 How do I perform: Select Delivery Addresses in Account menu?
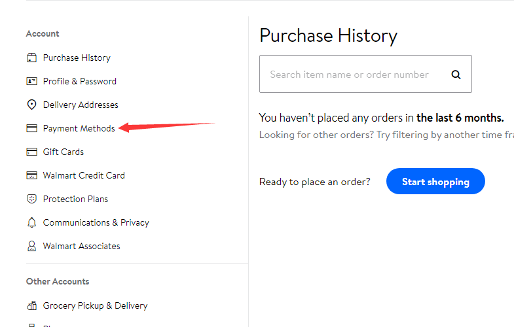tap(81, 105)
